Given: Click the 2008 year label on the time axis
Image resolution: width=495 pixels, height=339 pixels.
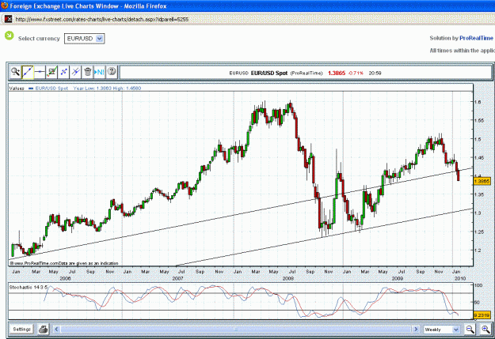Looking at the screenshot, I should [288, 278].
